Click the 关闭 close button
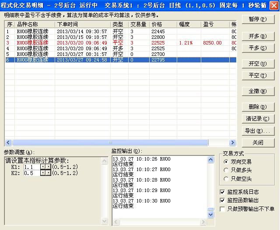Screen dimensions: 280x230 coord(258,143)
